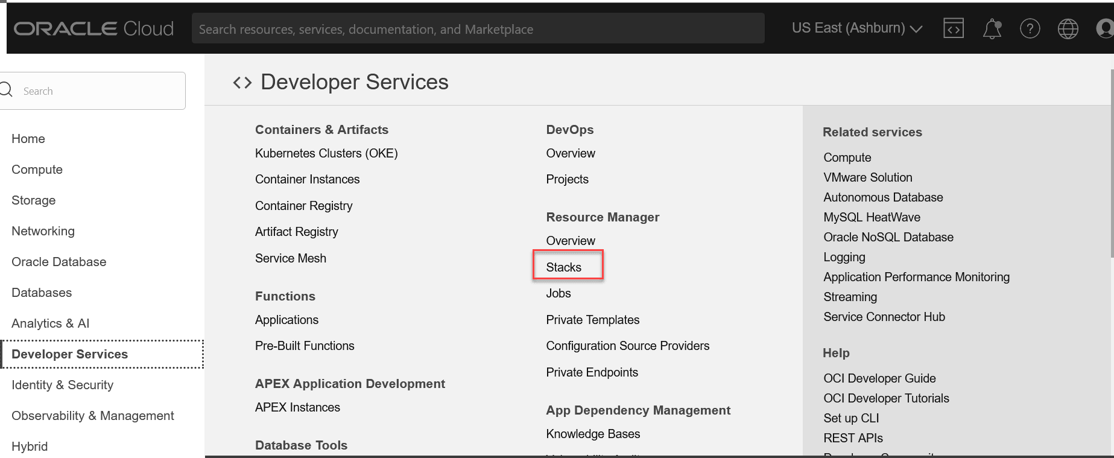Click the Containers & Artifacts heading
Screen dimensions: 1114x458
[321, 130]
